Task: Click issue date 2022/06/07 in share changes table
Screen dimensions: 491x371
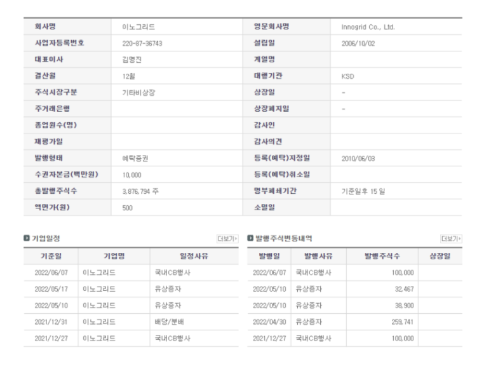Action: click(x=269, y=273)
